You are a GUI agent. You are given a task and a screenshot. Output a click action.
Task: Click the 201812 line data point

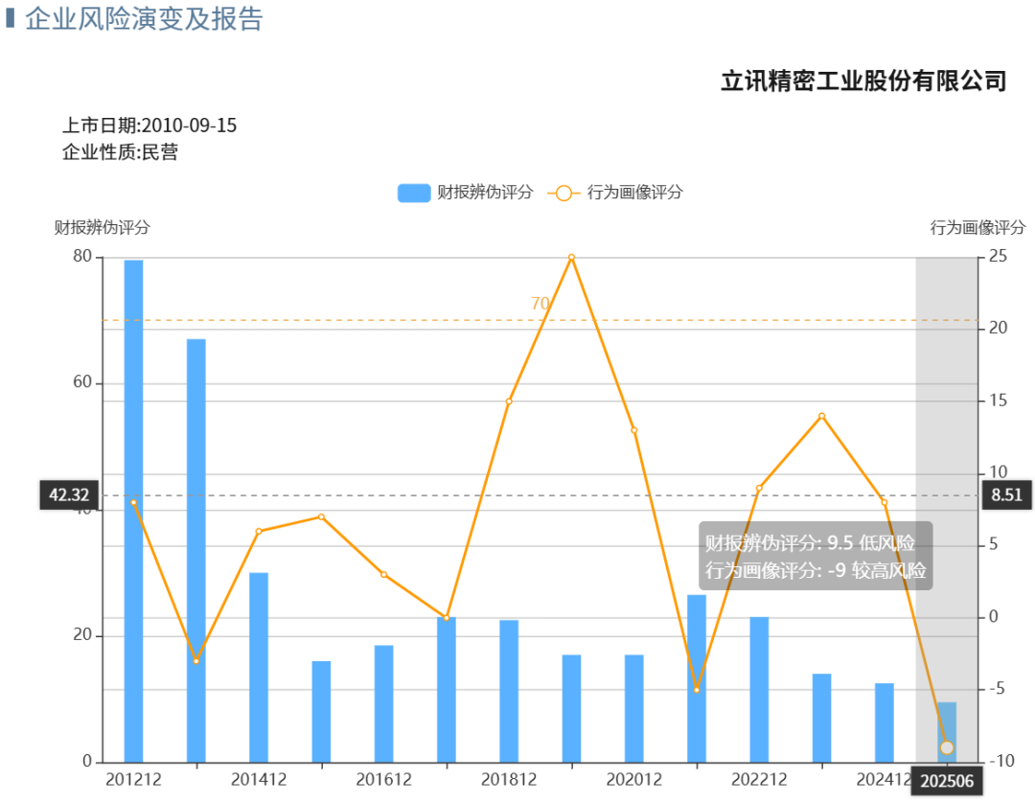pyautogui.click(x=509, y=401)
